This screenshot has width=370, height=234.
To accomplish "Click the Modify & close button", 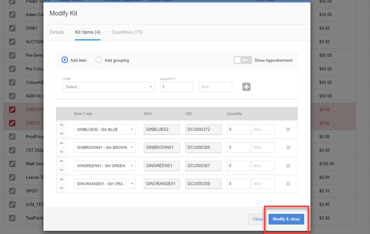I will pos(286,219).
